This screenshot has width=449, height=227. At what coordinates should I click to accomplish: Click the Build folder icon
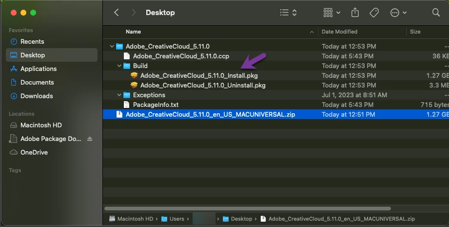coord(127,66)
